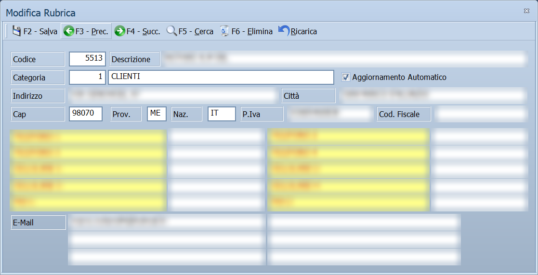The height and width of the screenshot is (275, 538).
Task: Click the Cod. Fiscale input field
Action: [x=481, y=114]
